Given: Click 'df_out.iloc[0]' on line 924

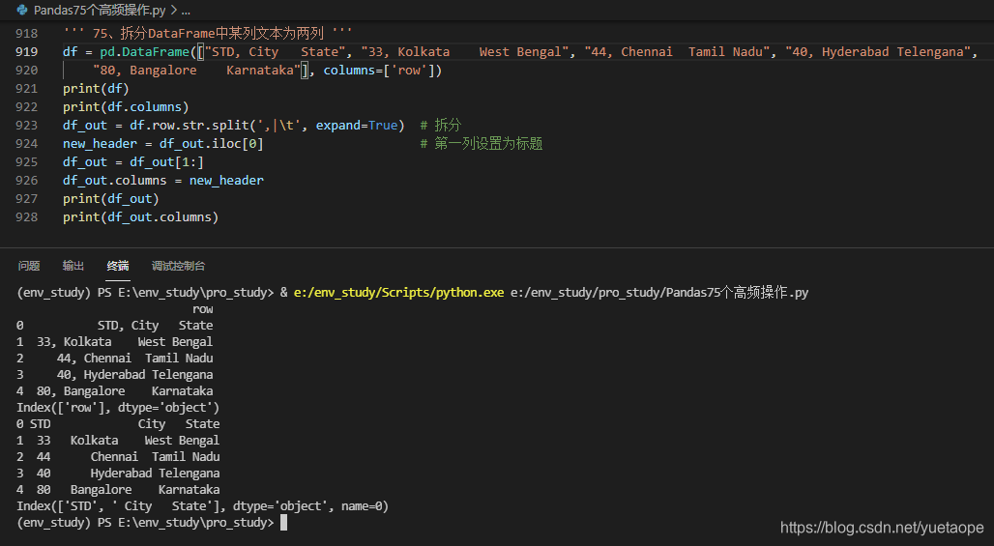Looking at the screenshot, I should (x=211, y=143).
